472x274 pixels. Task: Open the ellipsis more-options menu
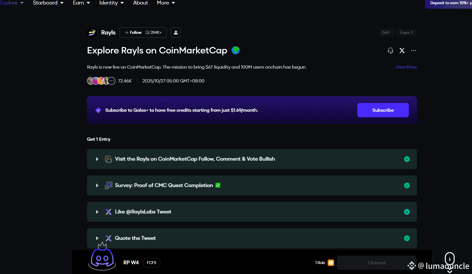(414, 51)
